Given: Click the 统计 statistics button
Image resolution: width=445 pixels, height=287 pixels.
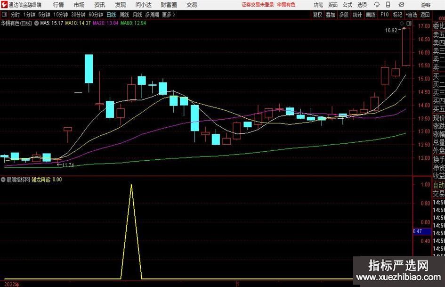Looking at the screenshot, I should [x=357, y=15].
